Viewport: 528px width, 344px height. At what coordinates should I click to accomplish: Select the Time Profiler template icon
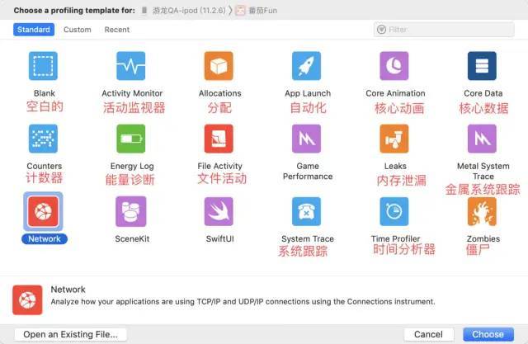pos(394,211)
